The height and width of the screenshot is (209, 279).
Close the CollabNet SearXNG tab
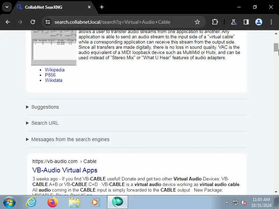(89, 7)
